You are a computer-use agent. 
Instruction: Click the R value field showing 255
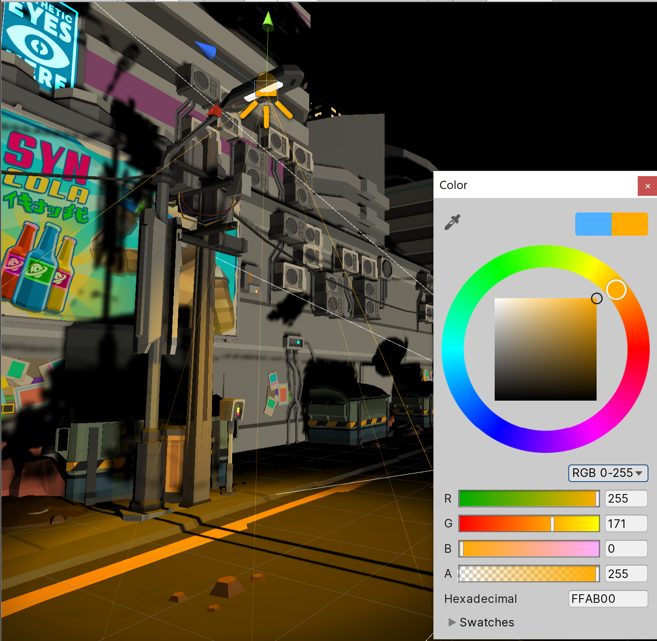626,499
